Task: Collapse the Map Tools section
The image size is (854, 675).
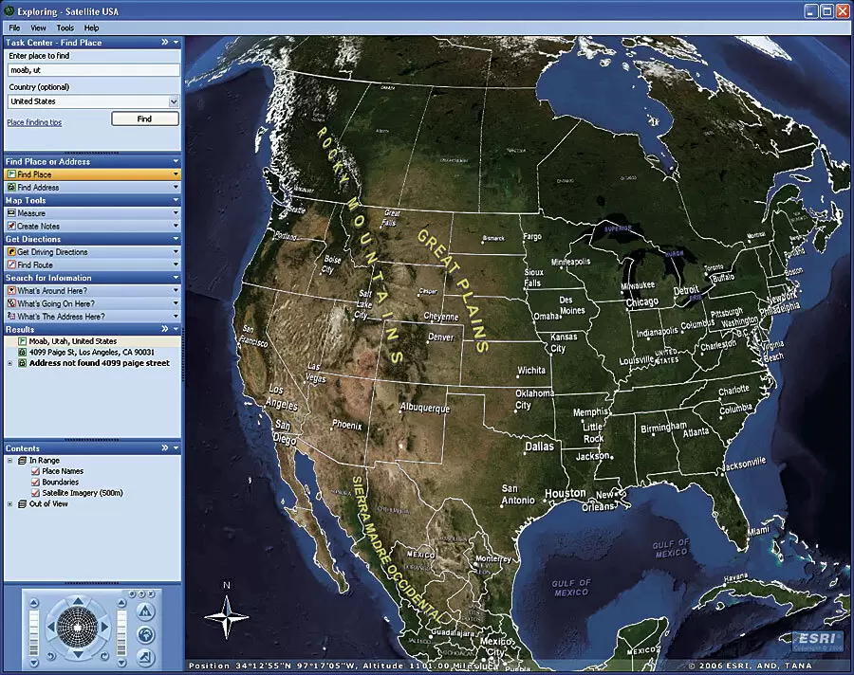Action: [x=176, y=200]
